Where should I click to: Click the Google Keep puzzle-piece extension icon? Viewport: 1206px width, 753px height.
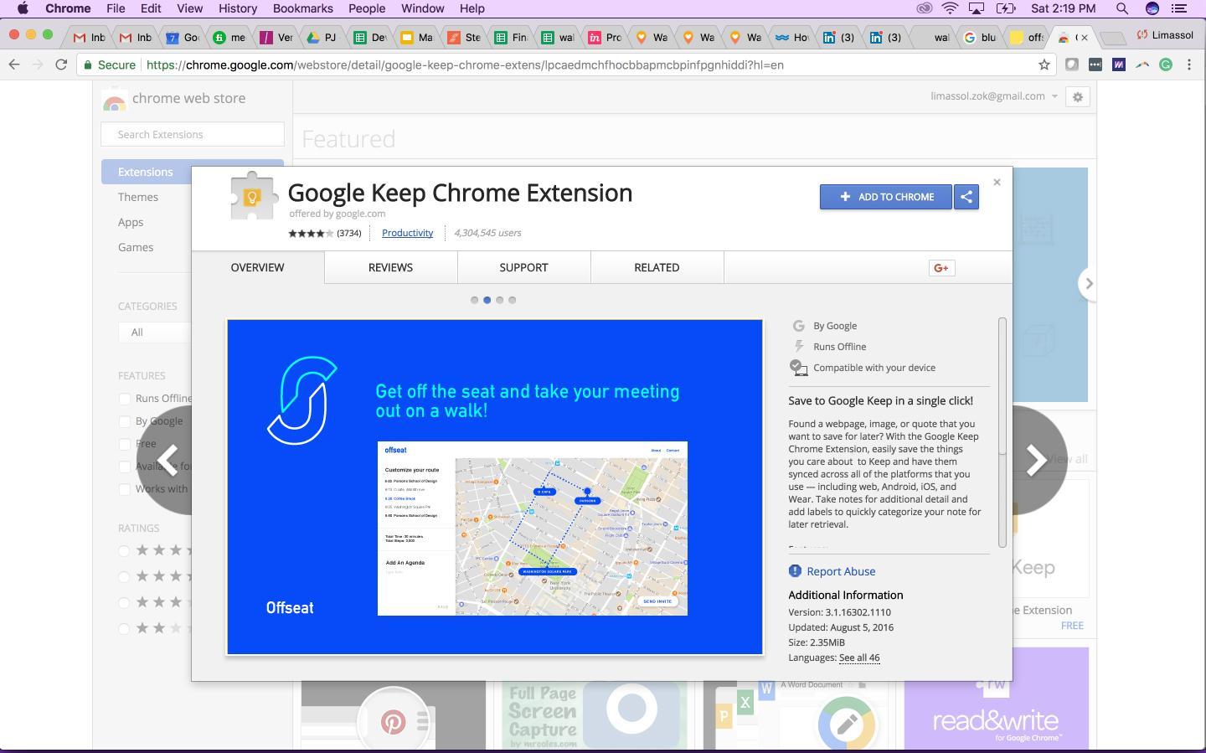point(254,195)
